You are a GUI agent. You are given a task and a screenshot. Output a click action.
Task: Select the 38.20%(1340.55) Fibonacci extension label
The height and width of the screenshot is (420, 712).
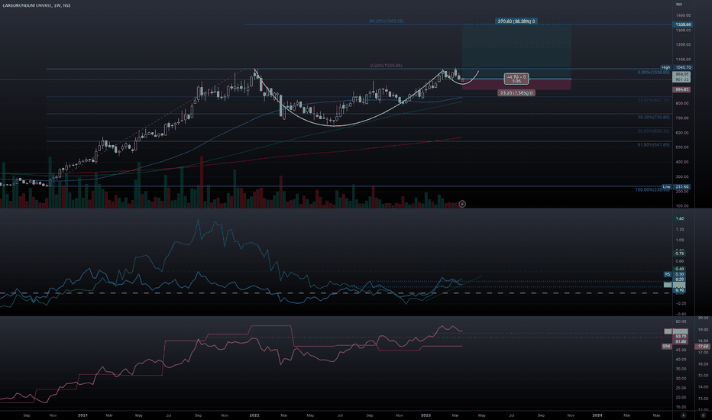386,21
